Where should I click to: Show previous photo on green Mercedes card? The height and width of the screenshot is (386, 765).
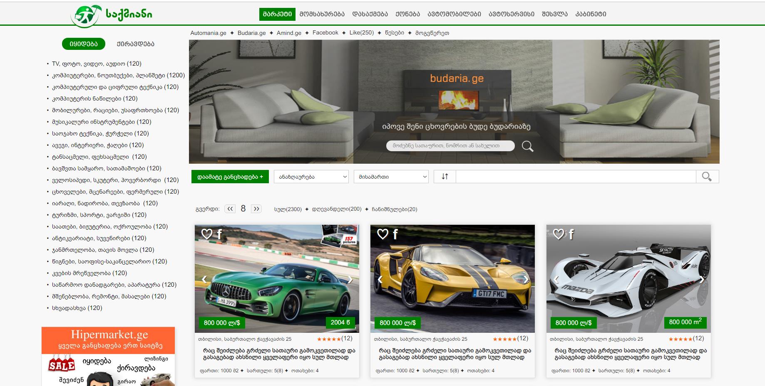click(204, 279)
